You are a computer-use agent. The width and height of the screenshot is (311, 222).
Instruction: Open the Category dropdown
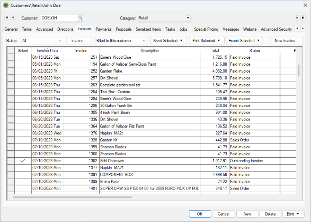(x=188, y=18)
